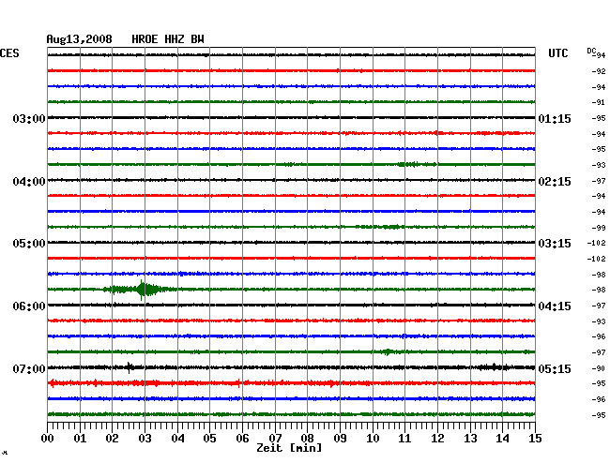
Task: Click the 04:00 local time label
Action: click(29, 182)
